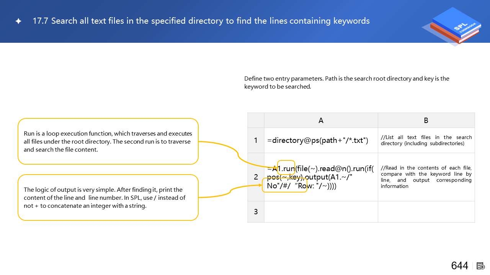Click the highlighted 'No"/#/' box in cell A2
The image size is (490, 275).
pos(284,185)
